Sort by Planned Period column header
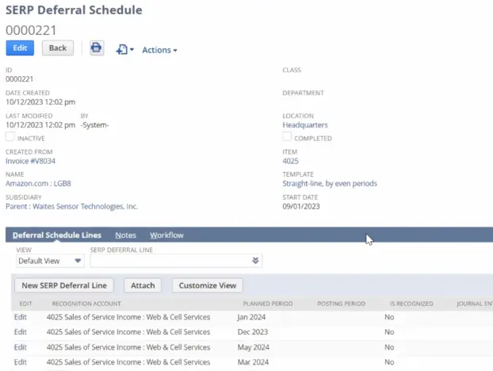Viewport: 493px width, 371px height. [x=267, y=303]
